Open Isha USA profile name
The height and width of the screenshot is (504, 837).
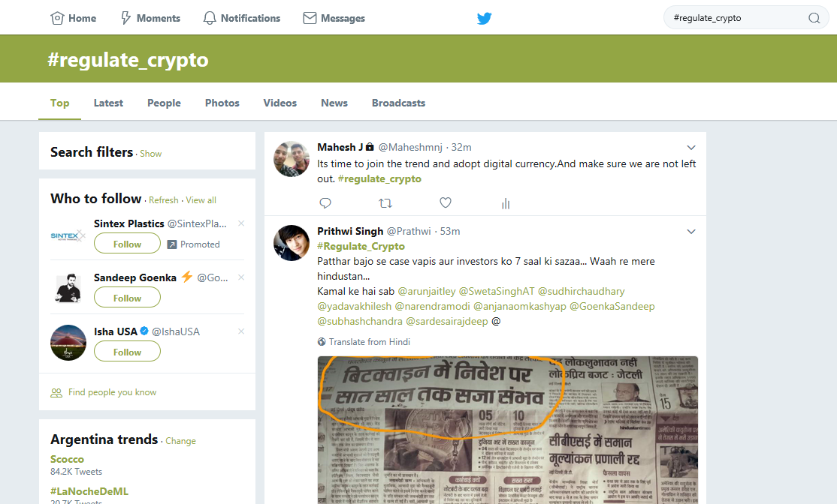(x=115, y=331)
